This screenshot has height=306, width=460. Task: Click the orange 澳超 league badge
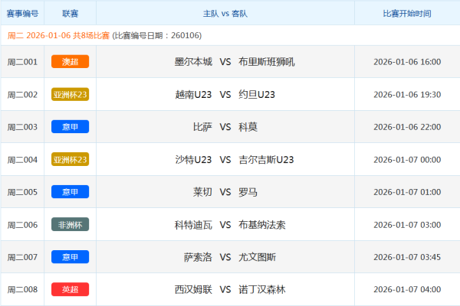click(70, 62)
